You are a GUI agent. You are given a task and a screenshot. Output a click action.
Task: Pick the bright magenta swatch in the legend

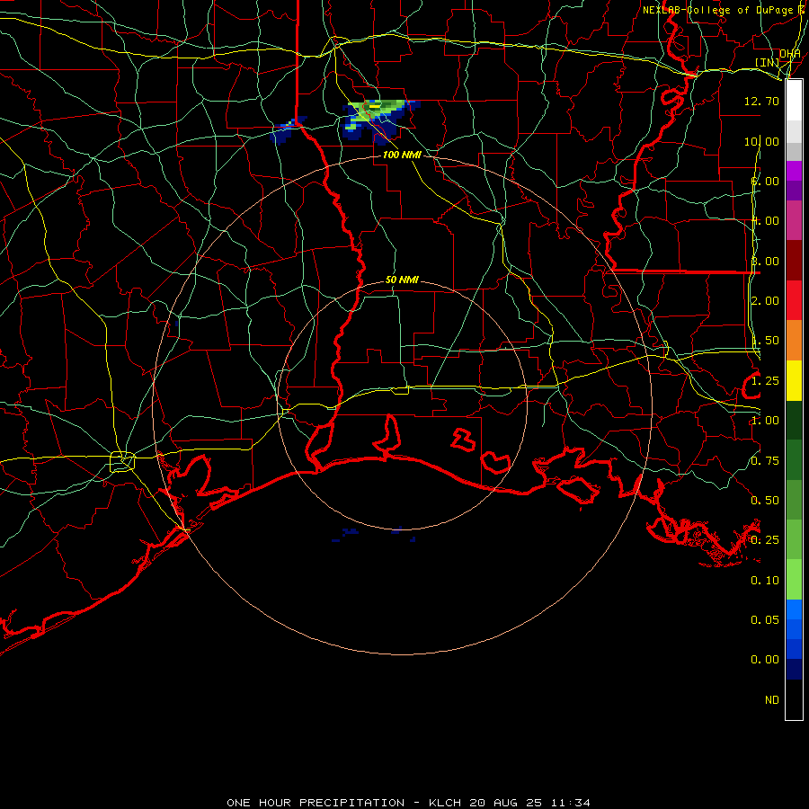[794, 171]
